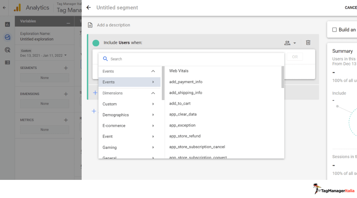The height and width of the screenshot is (198, 357).
Task: Choose the app_exception event
Action: (182, 125)
